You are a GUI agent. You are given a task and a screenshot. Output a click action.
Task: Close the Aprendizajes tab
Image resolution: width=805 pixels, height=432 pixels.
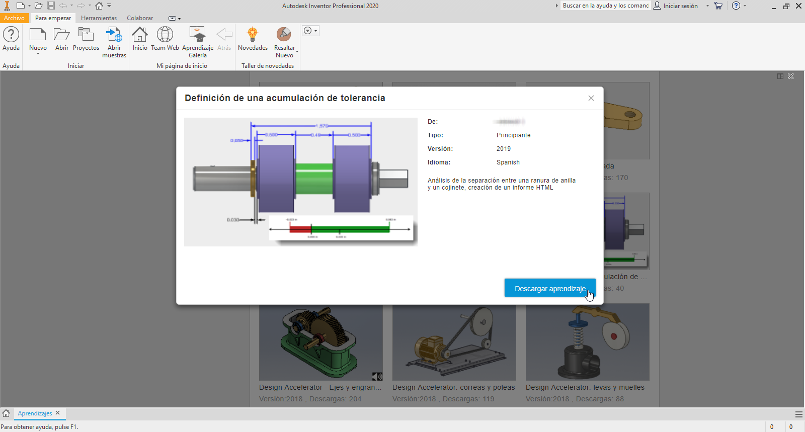click(x=58, y=413)
